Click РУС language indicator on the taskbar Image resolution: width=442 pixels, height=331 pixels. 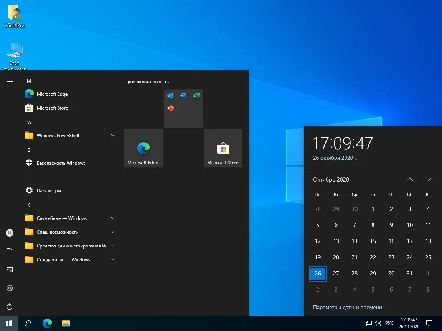(x=389, y=323)
